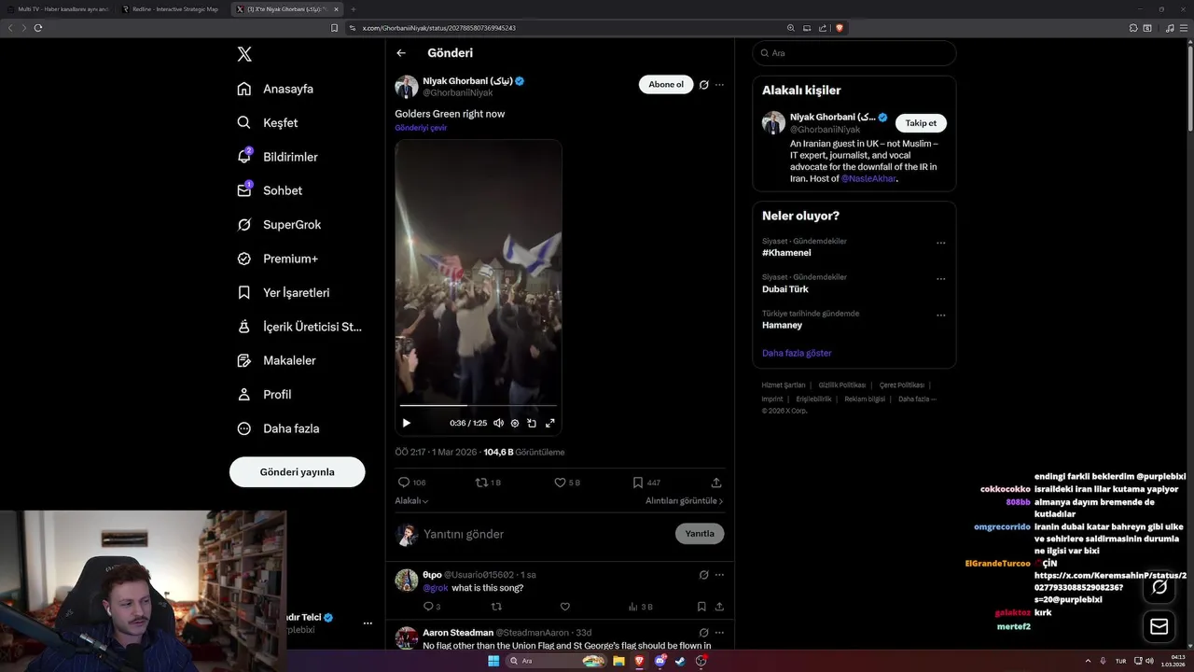Click Gönderiyi çevir translate link
This screenshot has width=1194, height=672.
(421, 128)
